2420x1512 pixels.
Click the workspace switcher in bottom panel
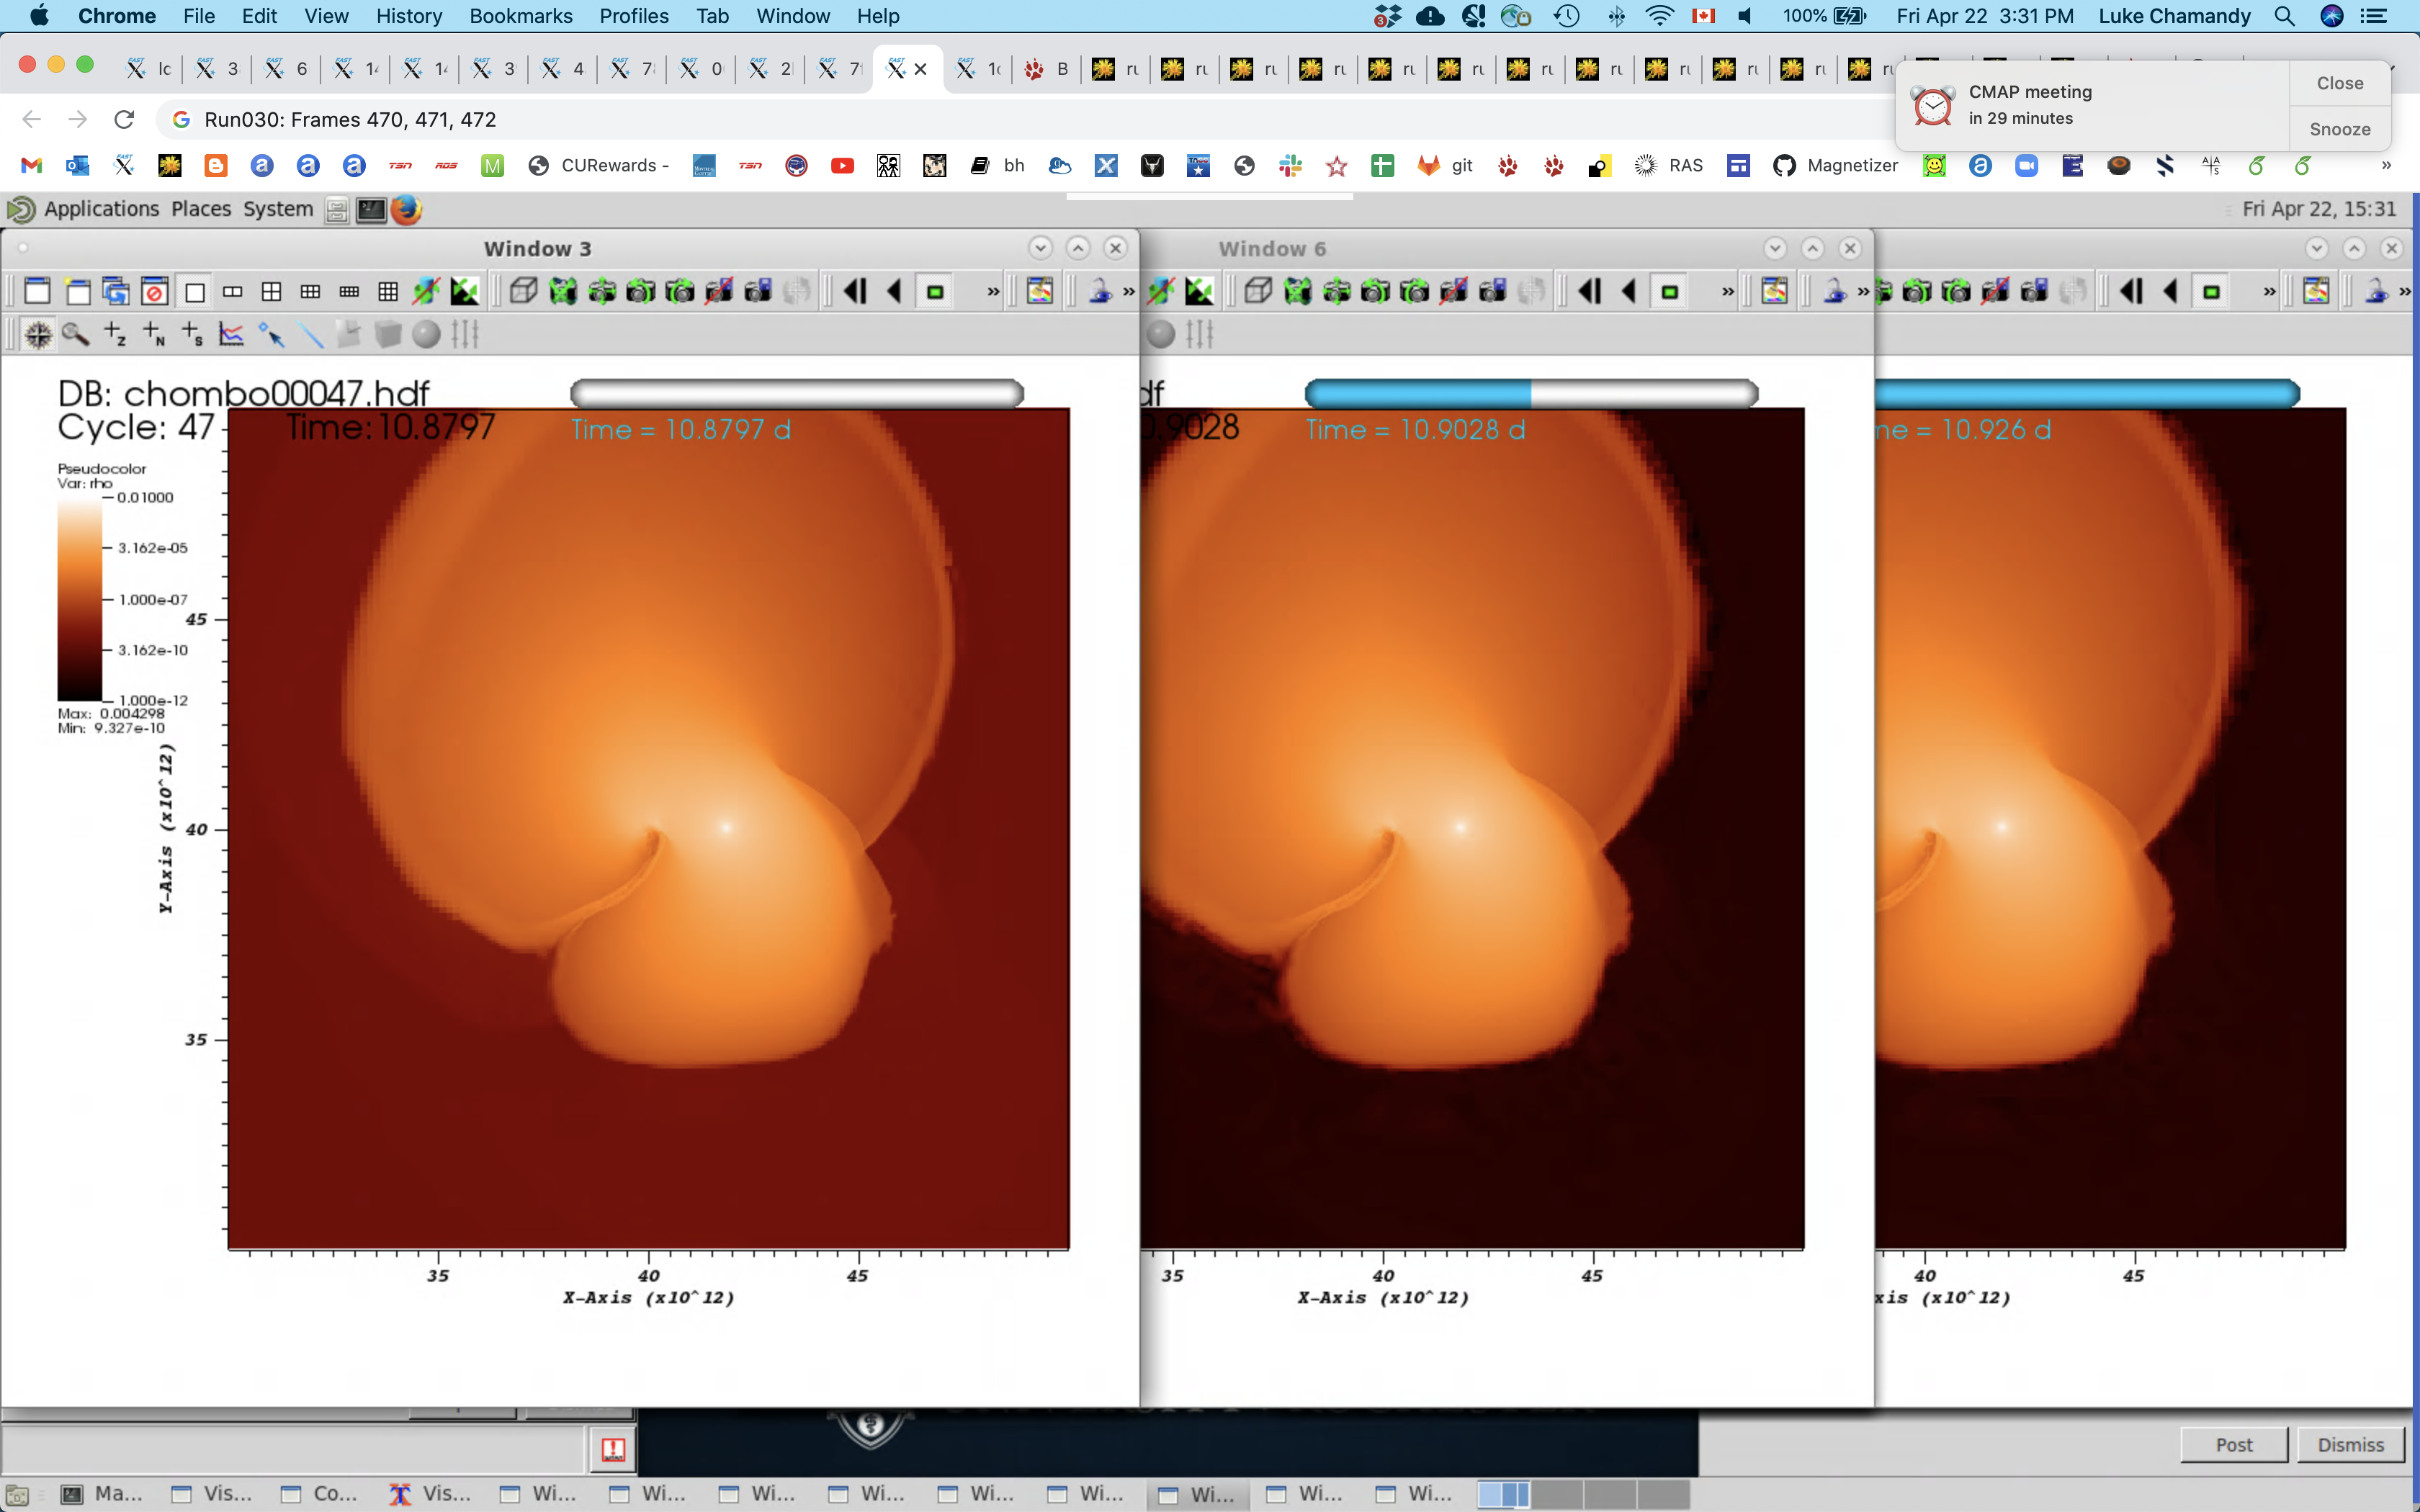tap(1583, 1494)
